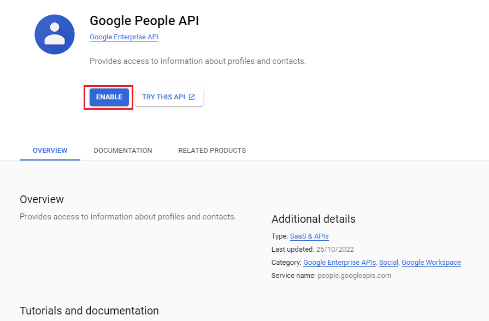Viewport: 489px width, 321px height.
Task: Open the Social category link
Action: (388, 263)
